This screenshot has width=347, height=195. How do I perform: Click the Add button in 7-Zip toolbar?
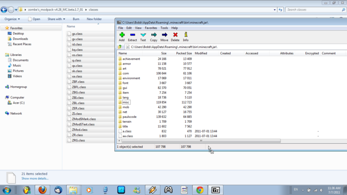click(x=122, y=37)
